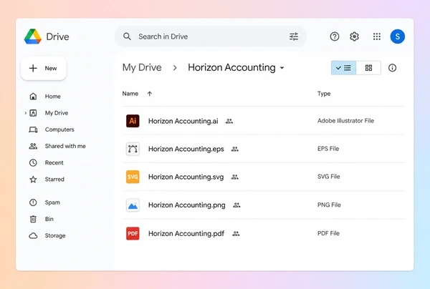
Task: Click the search magnifier icon
Action: [x=127, y=36]
